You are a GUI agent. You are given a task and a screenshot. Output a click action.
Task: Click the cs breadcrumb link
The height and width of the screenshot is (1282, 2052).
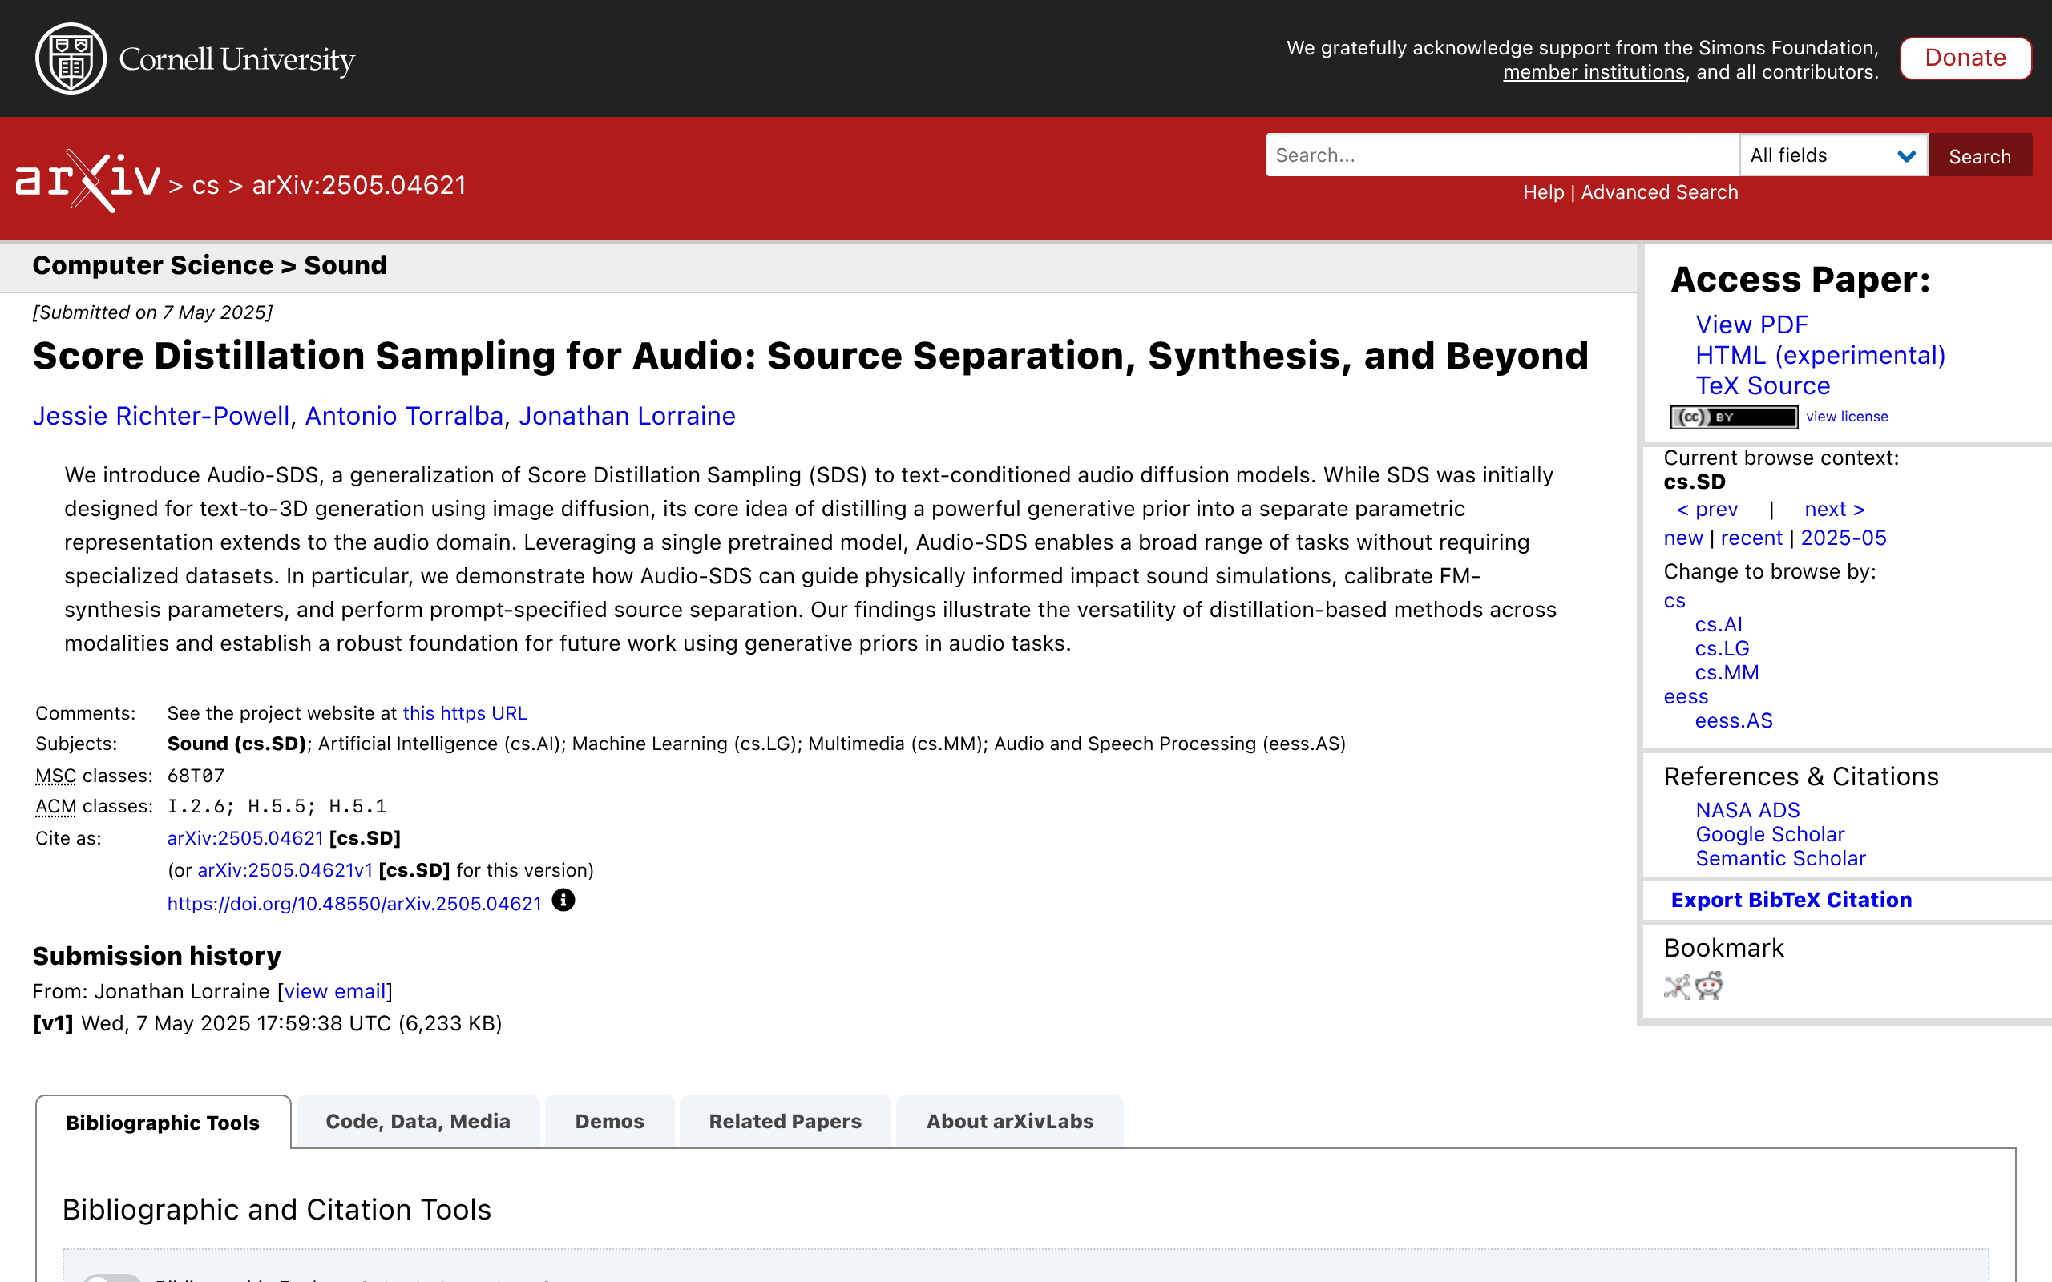tap(205, 185)
